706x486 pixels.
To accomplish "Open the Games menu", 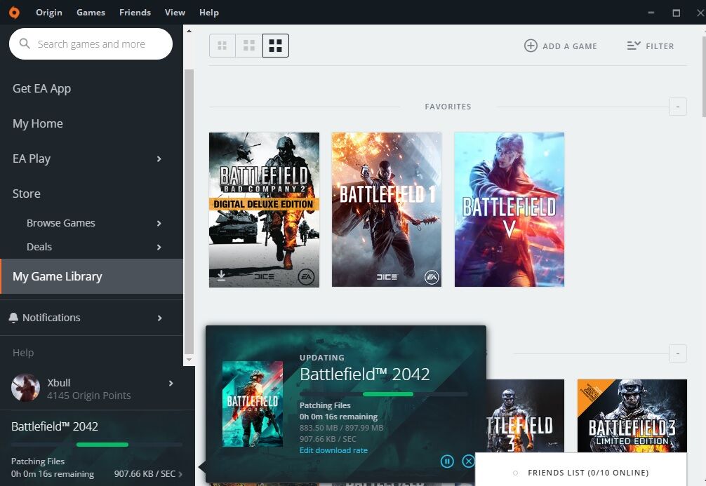I will tap(91, 13).
